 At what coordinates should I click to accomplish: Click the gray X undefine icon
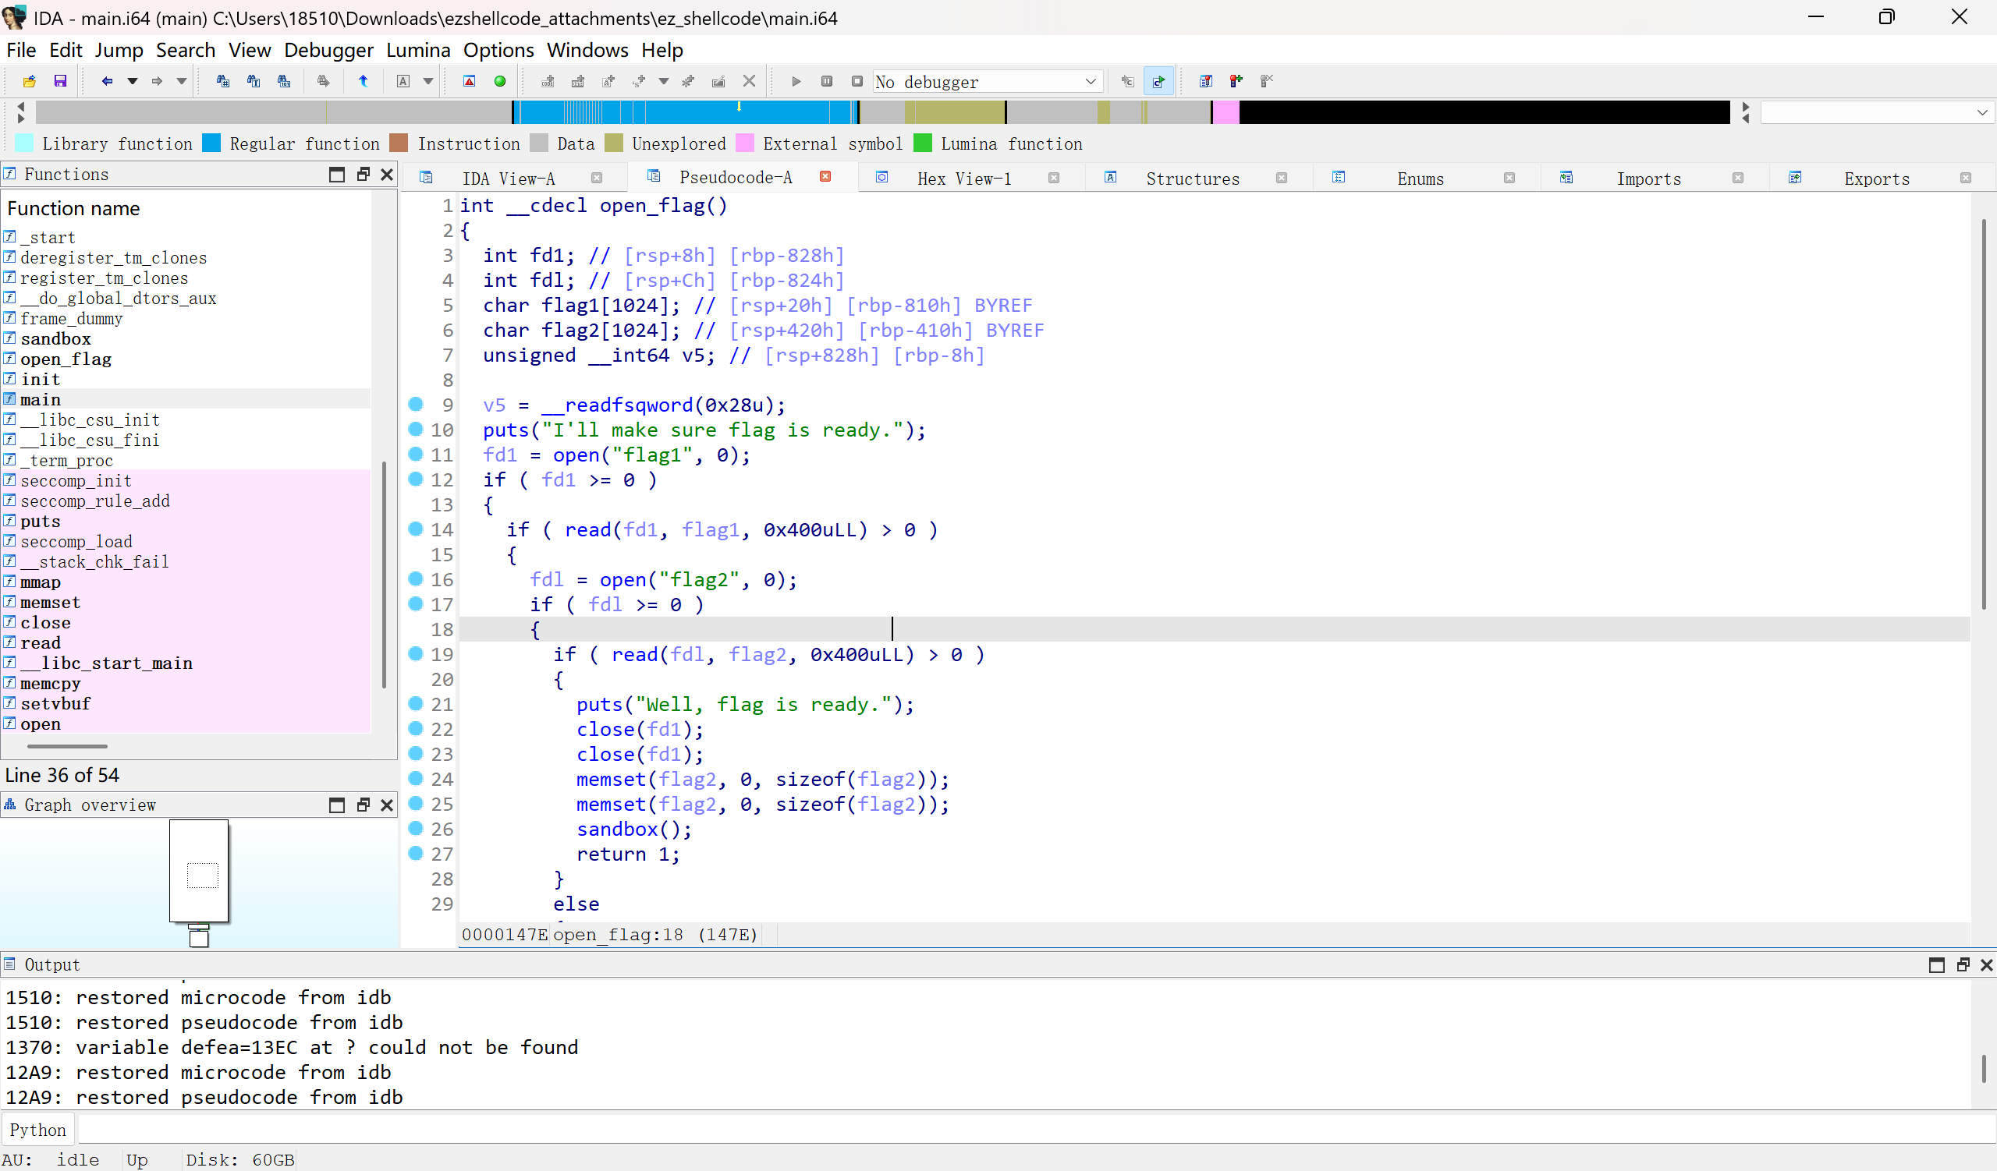[749, 81]
